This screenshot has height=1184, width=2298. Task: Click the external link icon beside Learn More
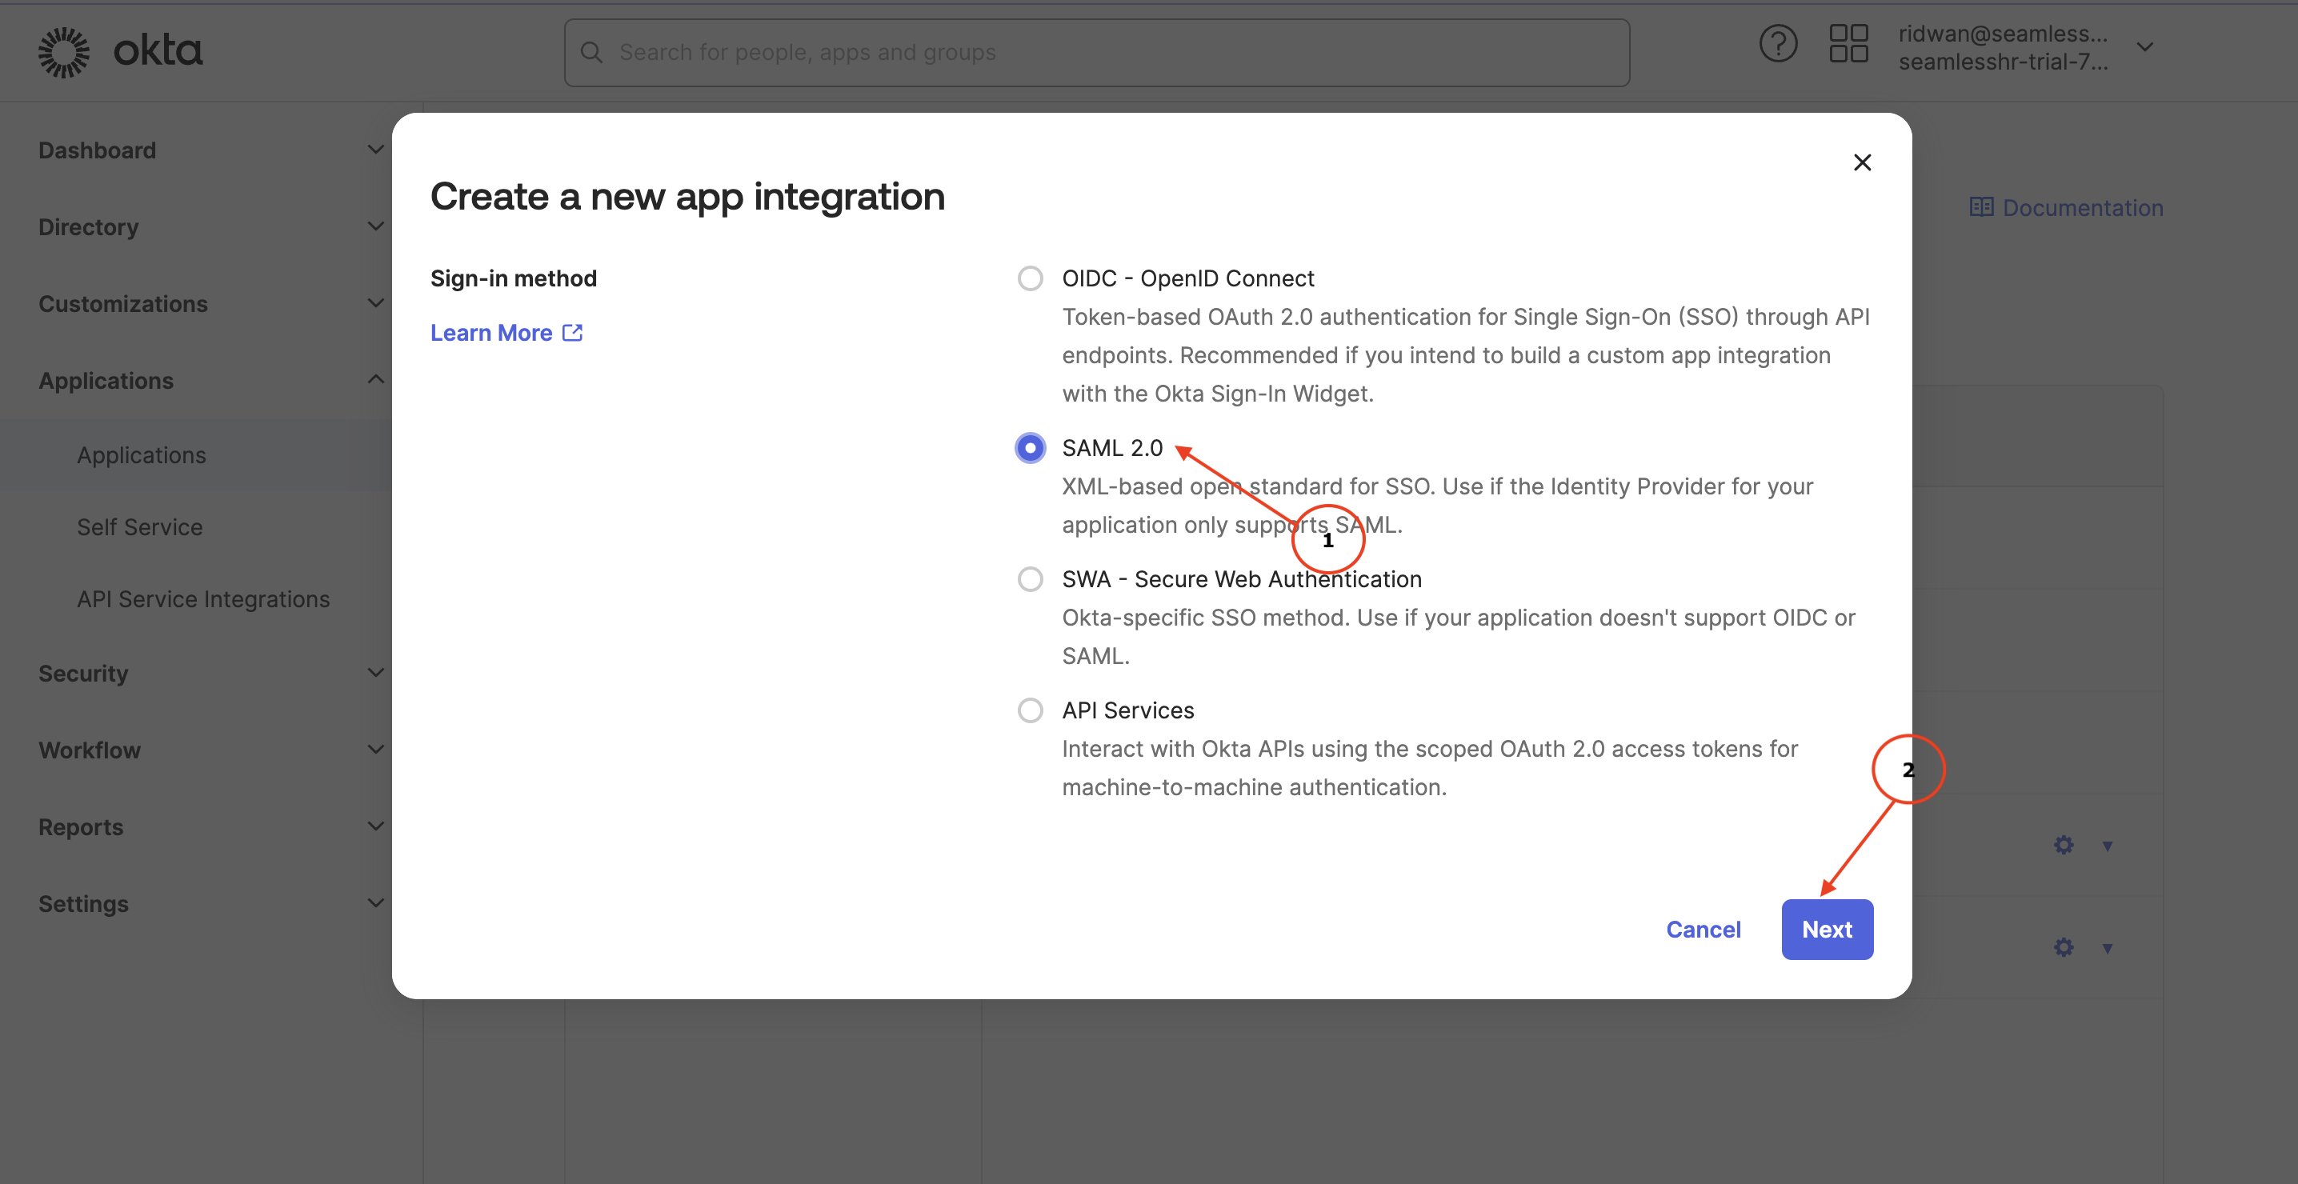[573, 333]
